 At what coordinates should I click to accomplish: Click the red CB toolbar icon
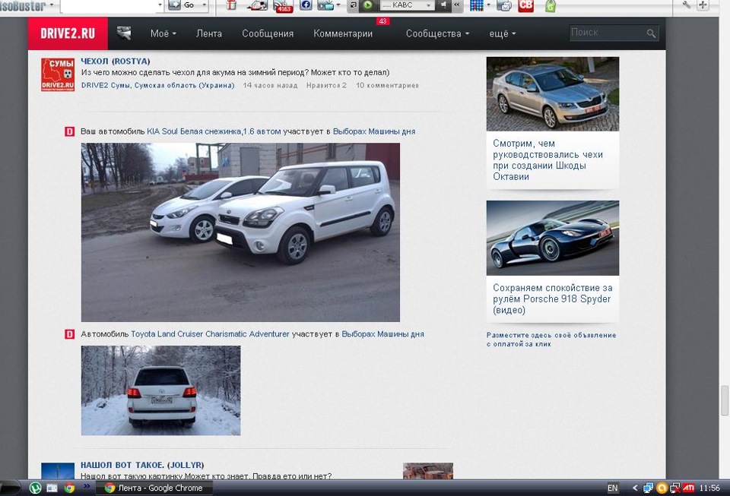pos(525,5)
